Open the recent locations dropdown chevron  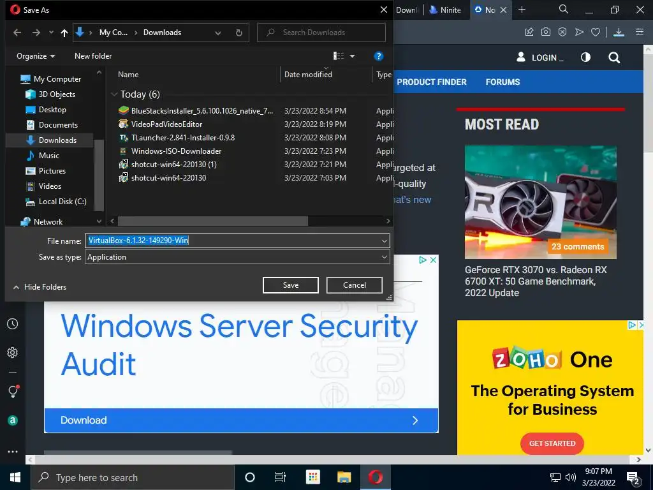(51, 33)
